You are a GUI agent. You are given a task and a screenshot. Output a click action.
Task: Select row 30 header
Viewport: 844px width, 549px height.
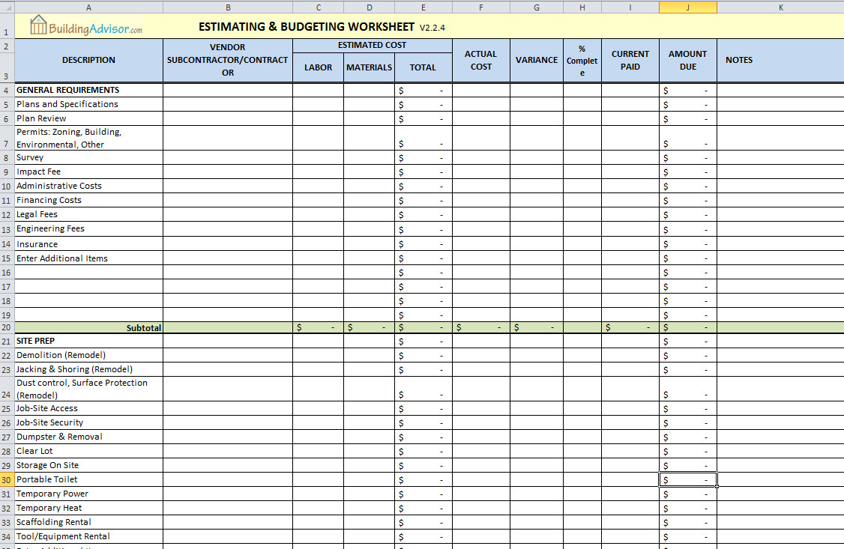coord(7,479)
